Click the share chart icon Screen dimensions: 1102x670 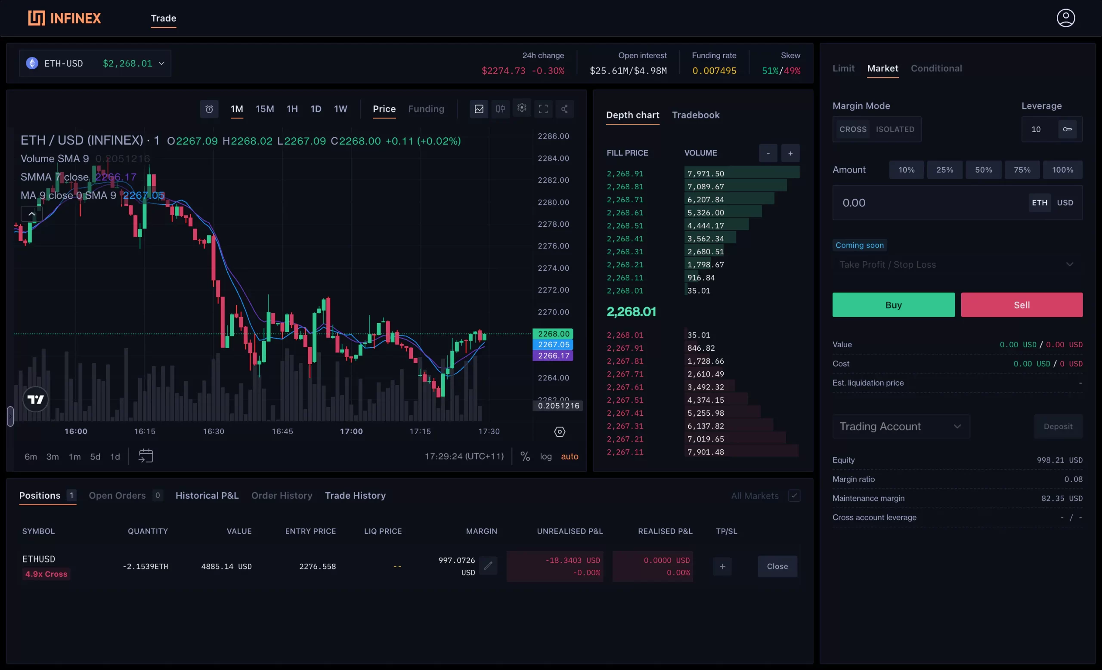(x=564, y=109)
